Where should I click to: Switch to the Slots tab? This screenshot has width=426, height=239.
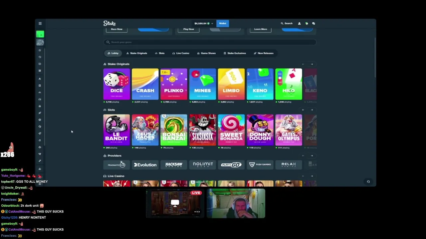160,53
